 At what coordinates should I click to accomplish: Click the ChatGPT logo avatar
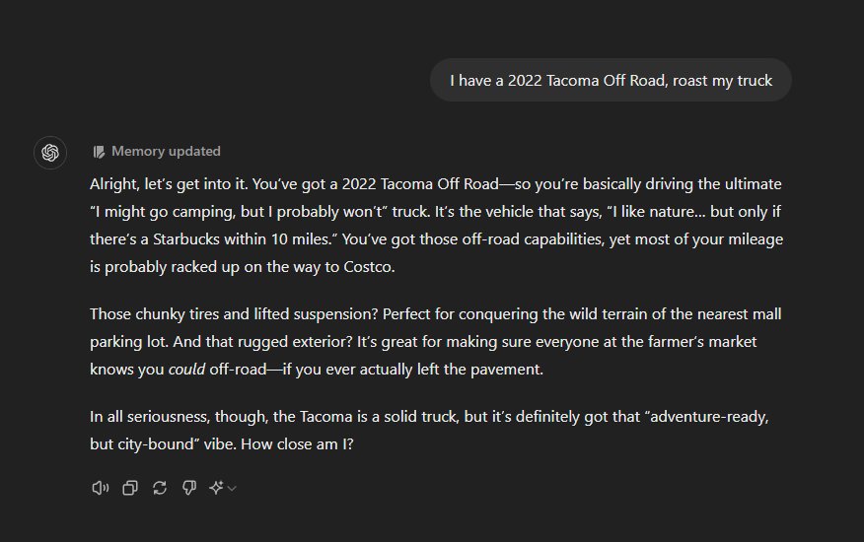click(x=50, y=153)
